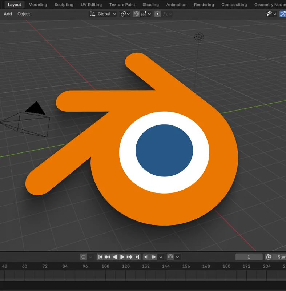This screenshot has height=291, width=286.
Task: Jump to previous keyframe in timeline
Action: pyautogui.click(x=107, y=257)
